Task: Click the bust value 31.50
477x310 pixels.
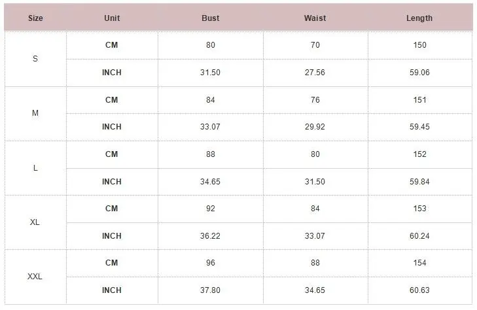Action: tap(210, 73)
